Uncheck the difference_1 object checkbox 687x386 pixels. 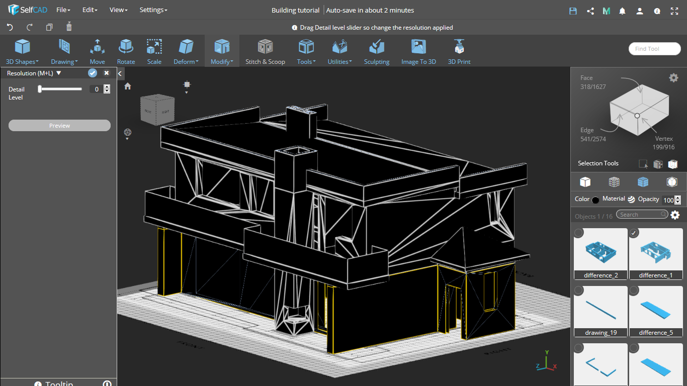click(x=634, y=233)
